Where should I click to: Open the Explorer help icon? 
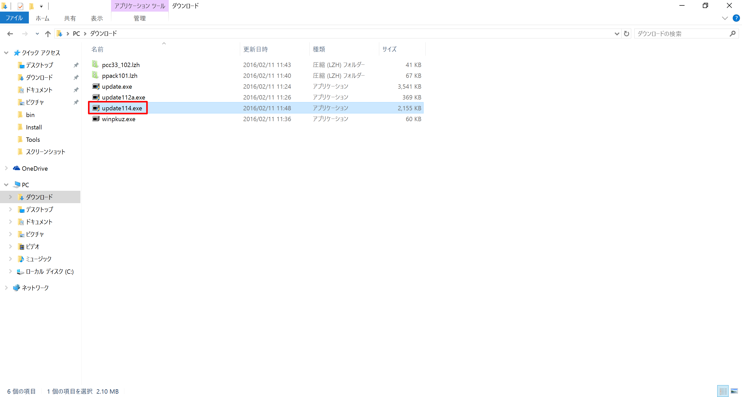[x=736, y=18]
